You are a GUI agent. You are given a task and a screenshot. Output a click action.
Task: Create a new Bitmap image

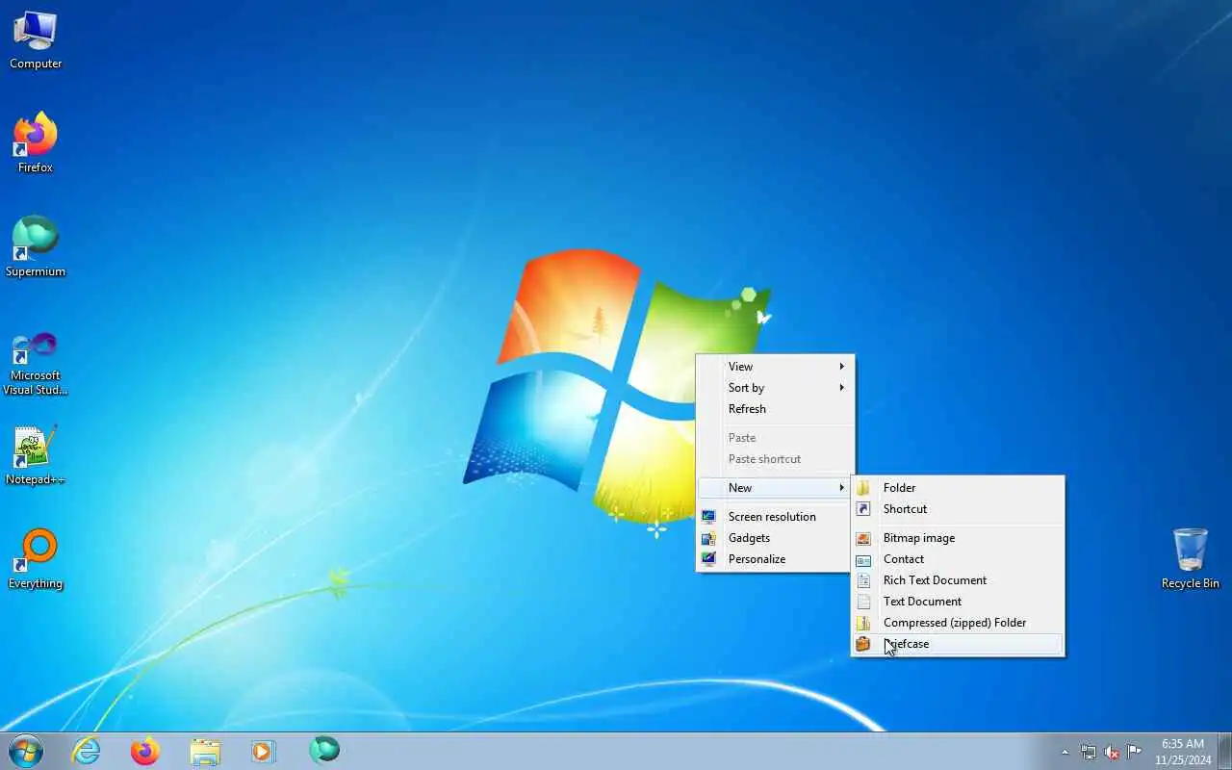[x=958, y=538]
